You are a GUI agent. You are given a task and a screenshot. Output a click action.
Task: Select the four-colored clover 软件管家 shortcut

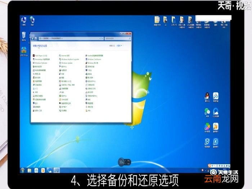[207, 127]
